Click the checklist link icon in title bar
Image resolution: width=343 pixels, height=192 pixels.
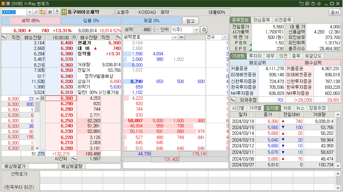(x=307, y=4)
